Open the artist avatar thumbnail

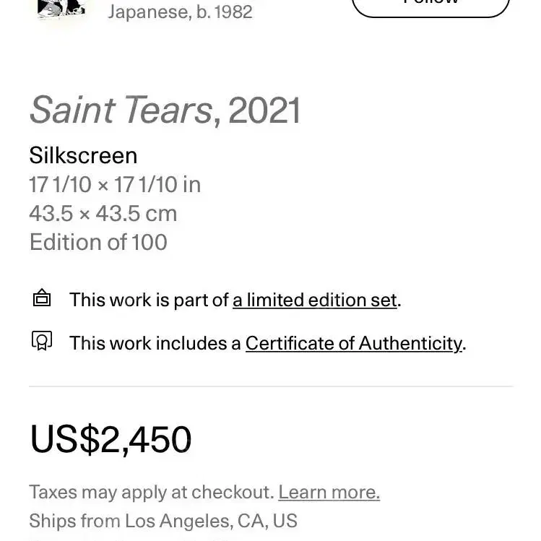[x=61, y=9]
